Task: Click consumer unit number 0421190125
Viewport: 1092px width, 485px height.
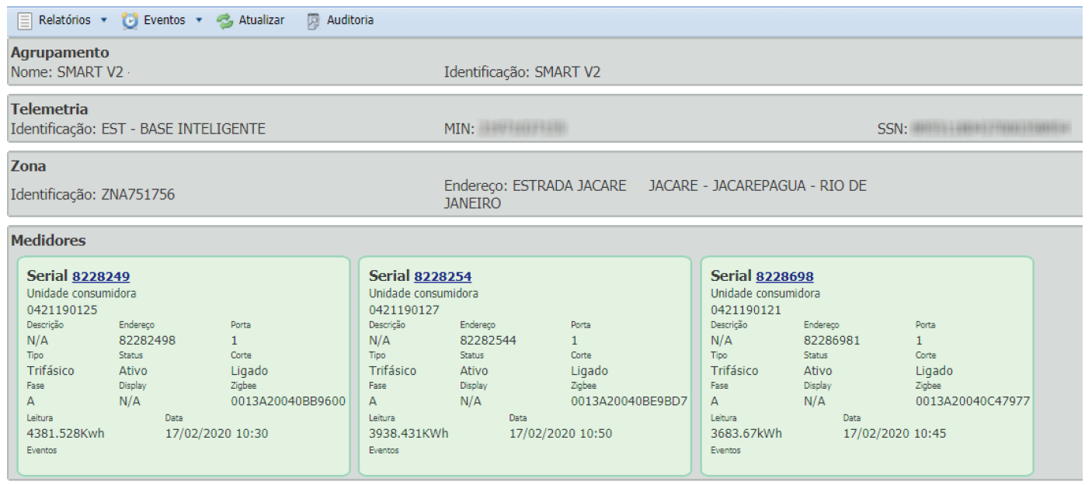Action: pos(62,310)
